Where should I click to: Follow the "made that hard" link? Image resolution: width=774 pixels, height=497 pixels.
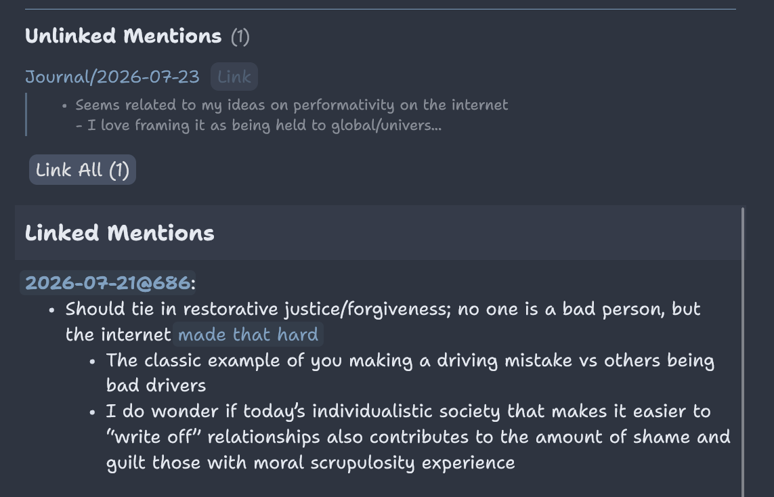click(248, 334)
